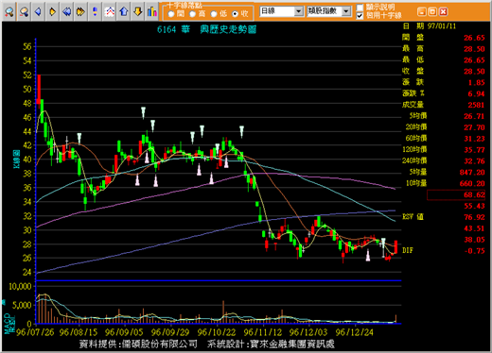Click the zoom-out magnifier icon
The image size is (492, 353).
pyautogui.click(x=24, y=12)
